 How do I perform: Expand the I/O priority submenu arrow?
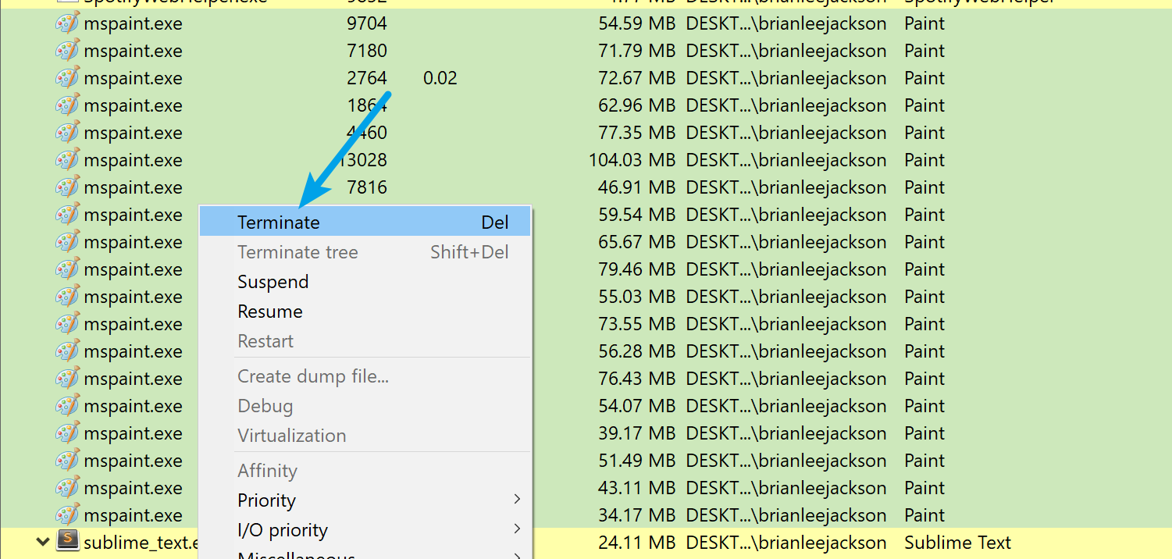[517, 529]
